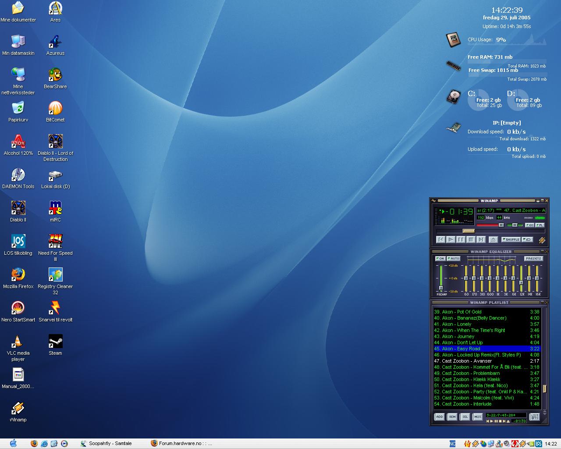Open the equalizer PRESETS menu

533,258
